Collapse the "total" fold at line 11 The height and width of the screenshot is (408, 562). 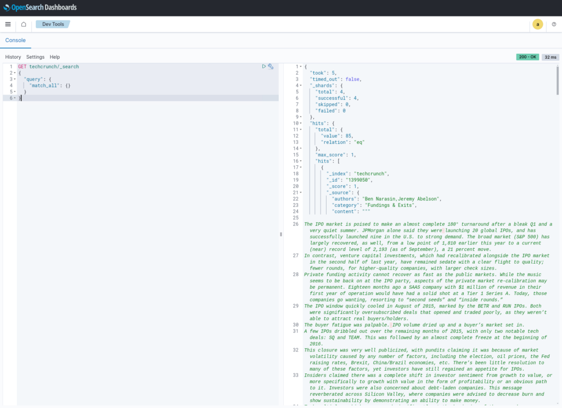point(301,130)
